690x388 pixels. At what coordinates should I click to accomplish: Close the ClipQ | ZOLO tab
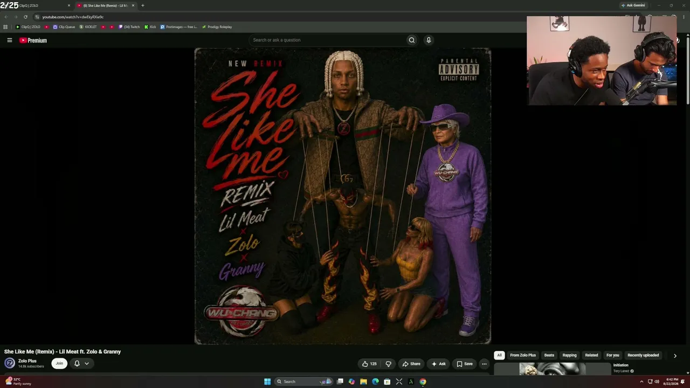tap(69, 5)
